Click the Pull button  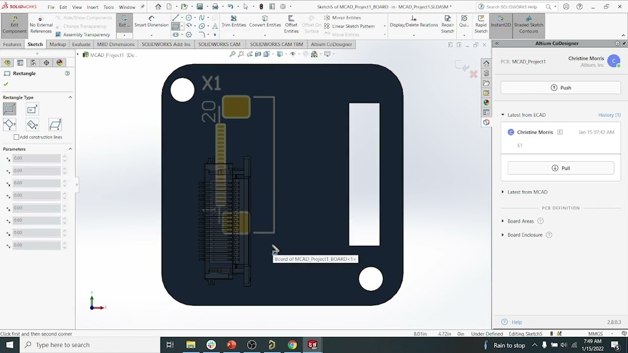tap(561, 168)
